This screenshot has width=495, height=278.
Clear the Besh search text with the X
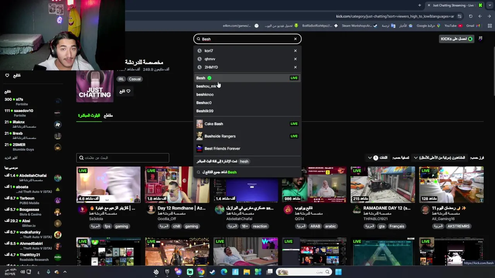[x=295, y=39]
